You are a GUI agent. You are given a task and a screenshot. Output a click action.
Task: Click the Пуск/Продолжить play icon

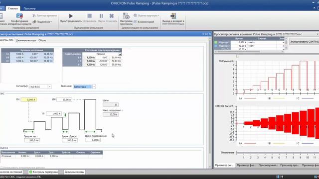(x=71, y=16)
